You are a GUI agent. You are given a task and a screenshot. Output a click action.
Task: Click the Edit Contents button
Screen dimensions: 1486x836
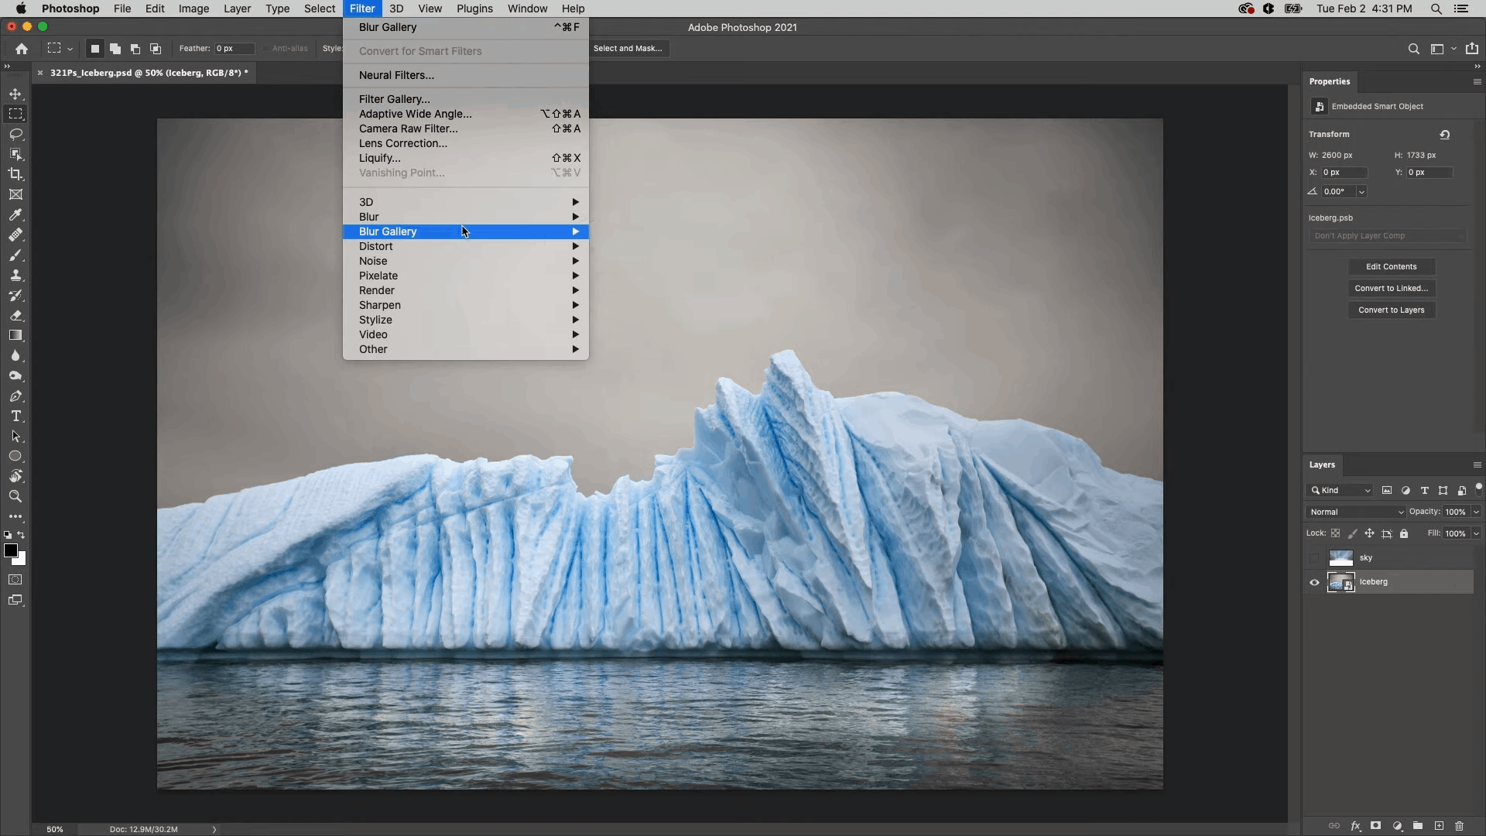pyautogui.click(x=1391, y=266)
